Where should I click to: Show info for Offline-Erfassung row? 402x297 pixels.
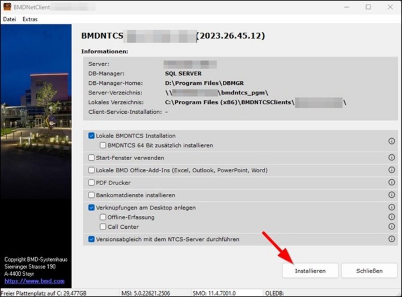pyautogui.click(x=392, y=217)
